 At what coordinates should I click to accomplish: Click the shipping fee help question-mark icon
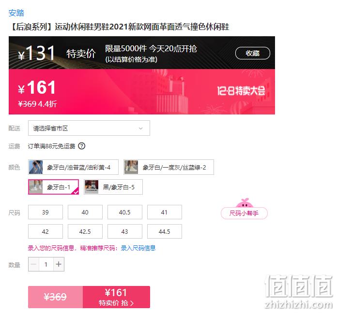pos(82,146)
